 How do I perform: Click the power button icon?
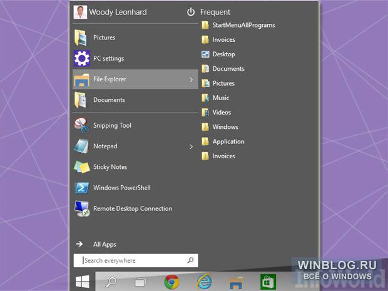pyautogui.click(x=190, y=12)
